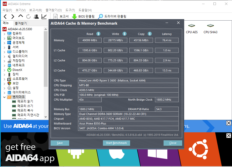Open the 즐겨찾기(O) menu
232x167 pixels.
pyautogui.click(x=54, y=10)
